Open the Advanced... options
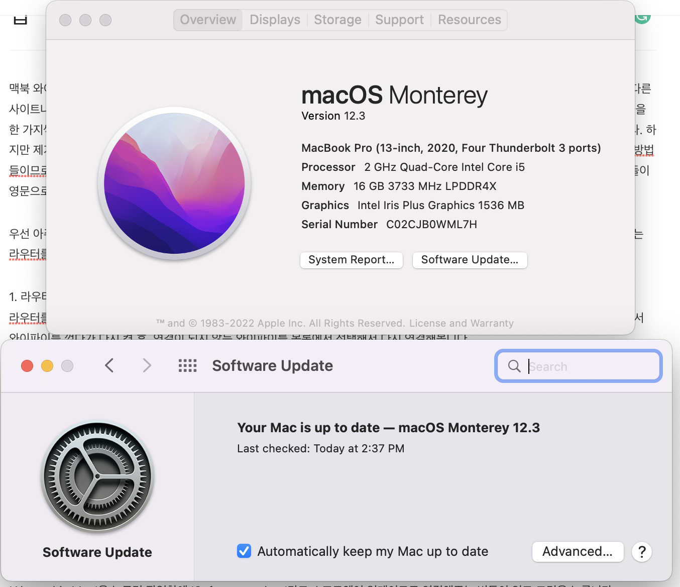This screenshot has height=587, width=680. point(578,552)
